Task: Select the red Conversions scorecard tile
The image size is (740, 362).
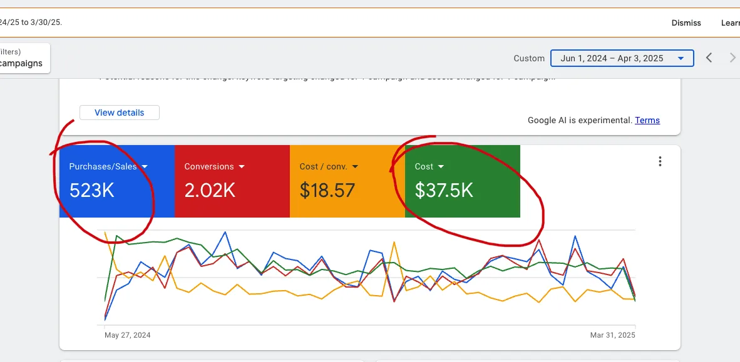Action: (x=232, y=181)
